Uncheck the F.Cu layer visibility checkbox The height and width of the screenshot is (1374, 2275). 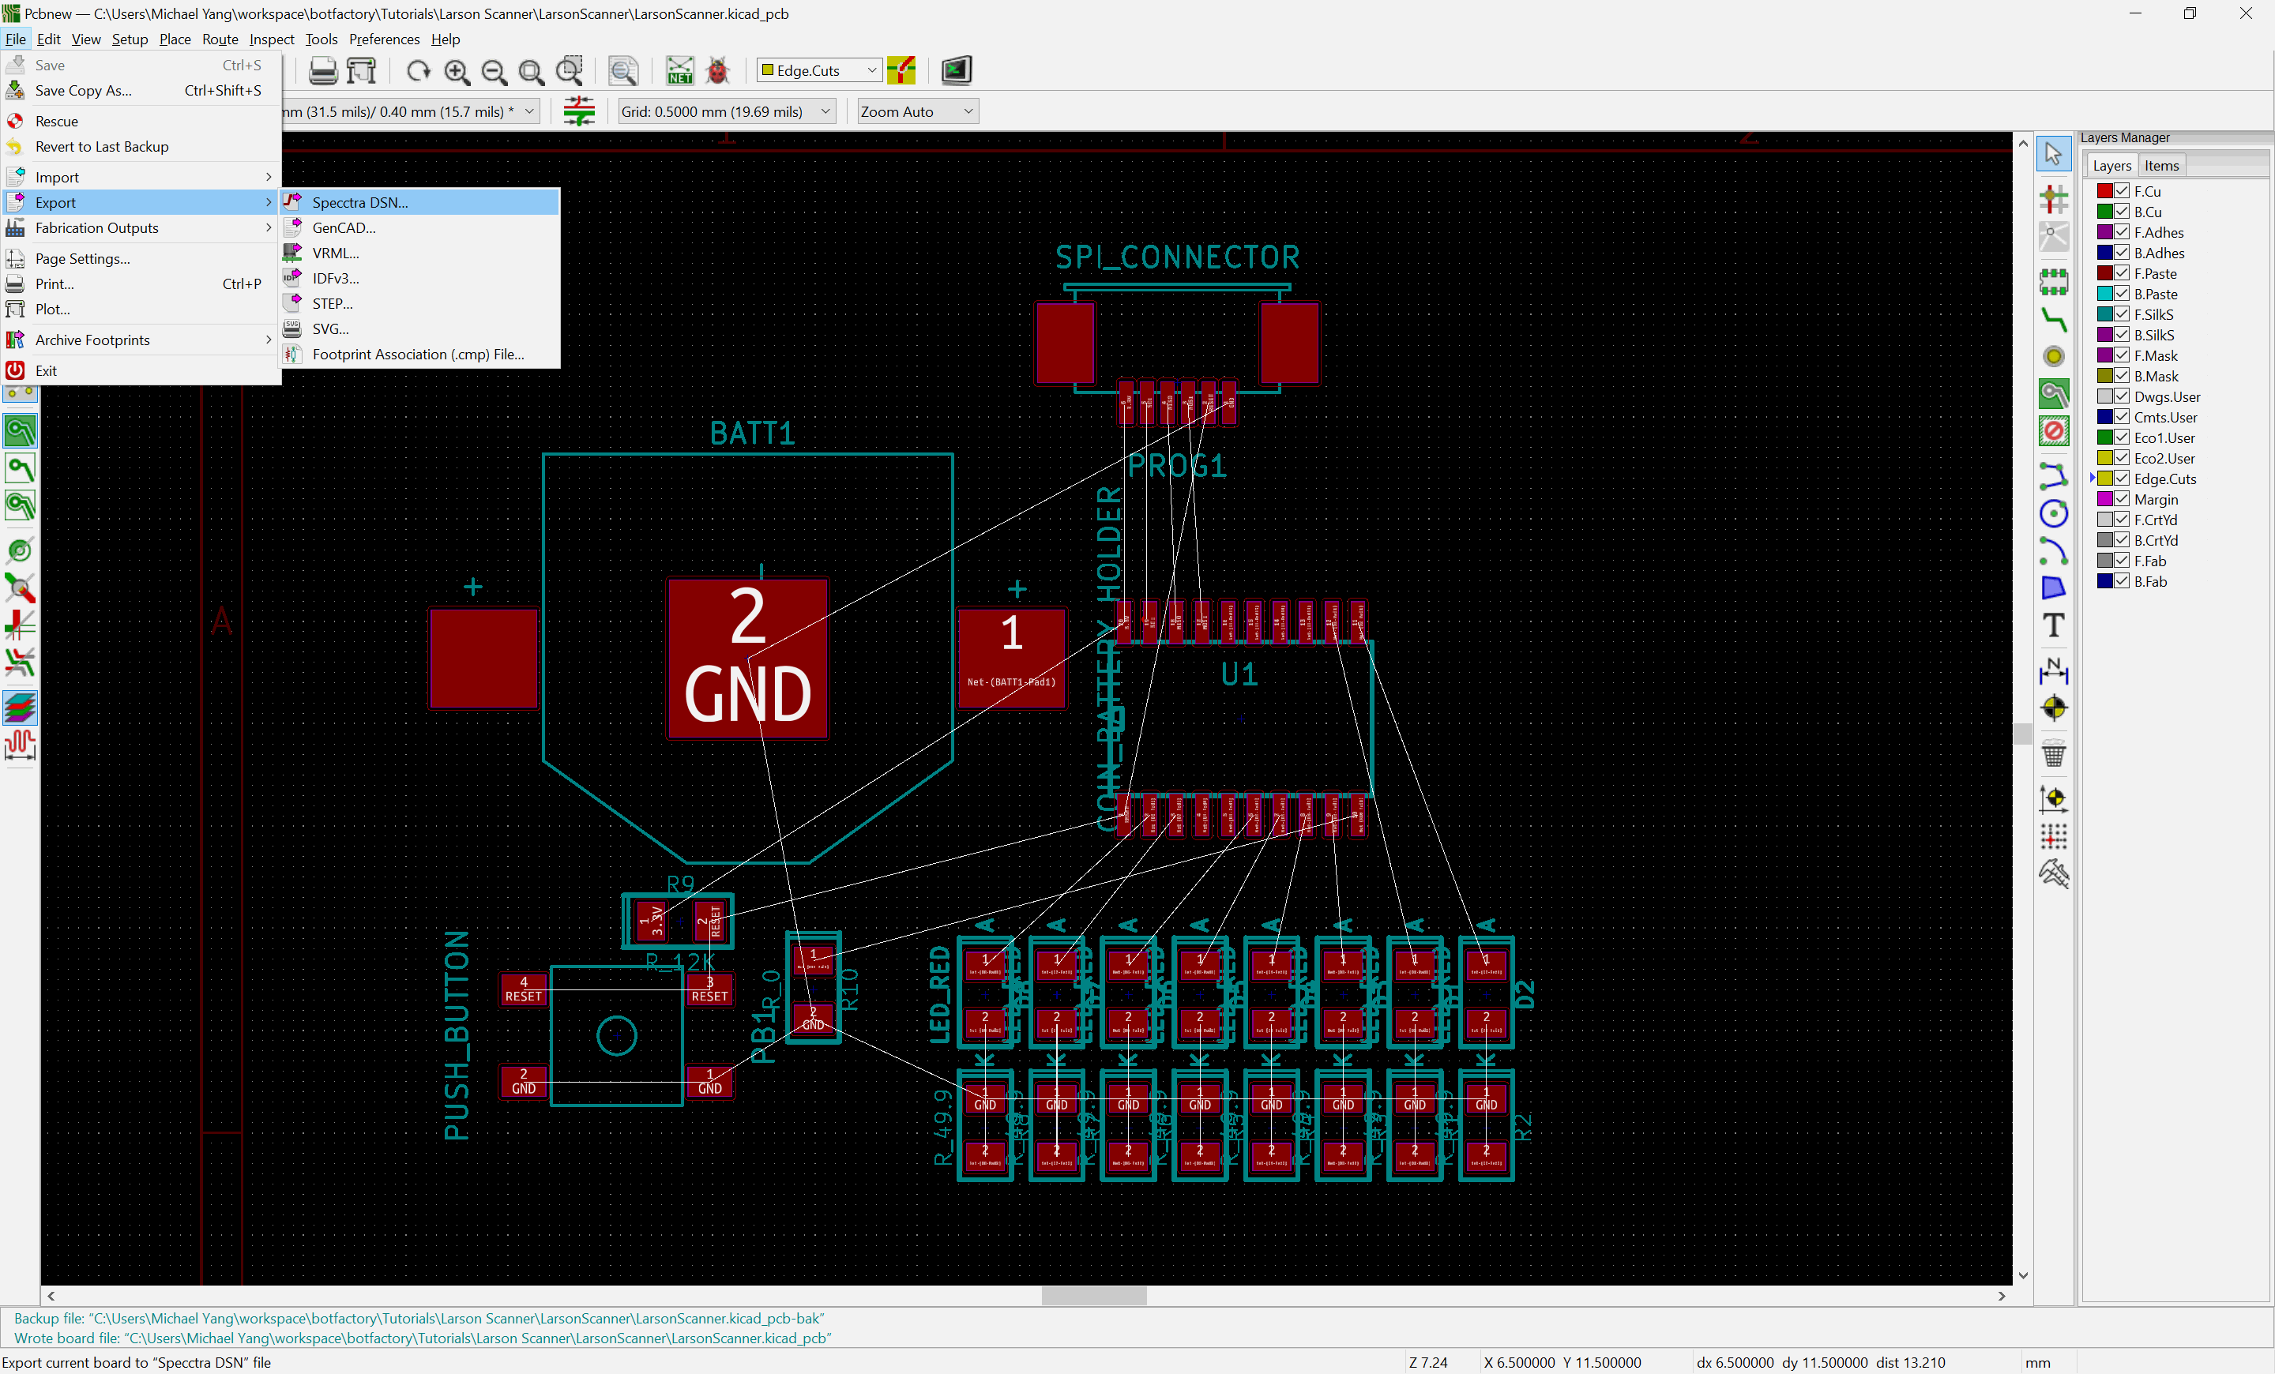click(x=2122, y=191)
